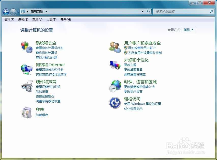Image resolution: width=217 pixels, height=160 pixels.
Task: Open the 查看(V) menu
Action: (x=37, y=20)
